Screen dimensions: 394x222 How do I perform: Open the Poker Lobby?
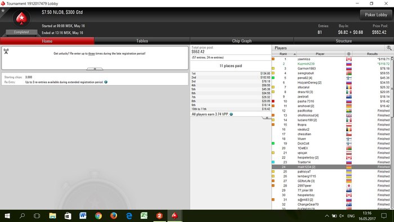pyautogui.click(x=376, y=15)
